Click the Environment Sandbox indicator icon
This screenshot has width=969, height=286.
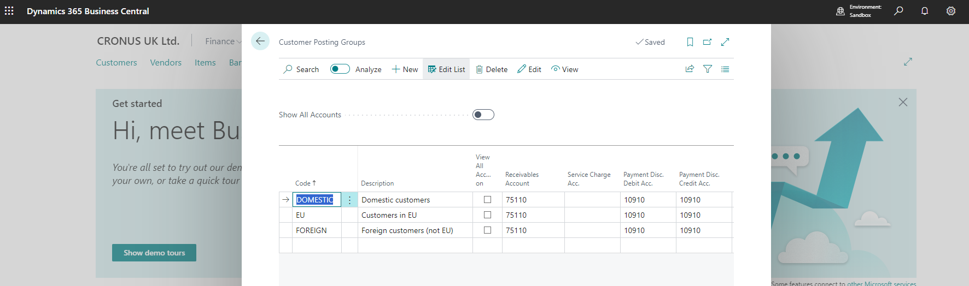coord(840,11)
